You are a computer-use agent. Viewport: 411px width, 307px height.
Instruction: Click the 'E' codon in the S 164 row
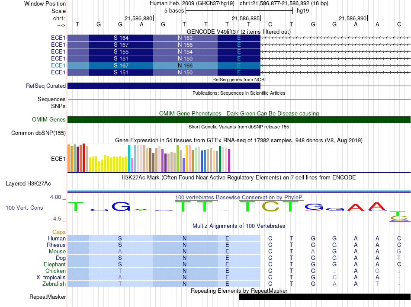pyautogui.click(x=239, y=38)
